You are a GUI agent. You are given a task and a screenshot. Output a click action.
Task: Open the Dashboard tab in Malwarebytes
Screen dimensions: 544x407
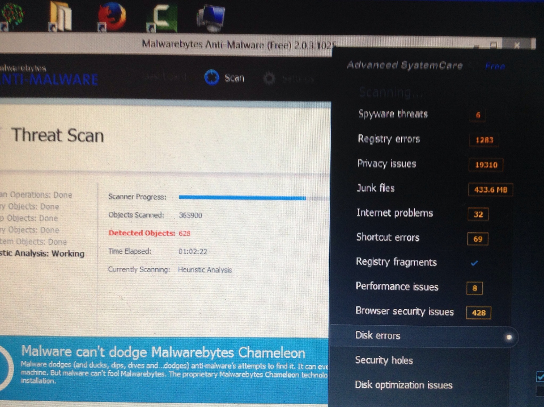[x=165, y=77]
